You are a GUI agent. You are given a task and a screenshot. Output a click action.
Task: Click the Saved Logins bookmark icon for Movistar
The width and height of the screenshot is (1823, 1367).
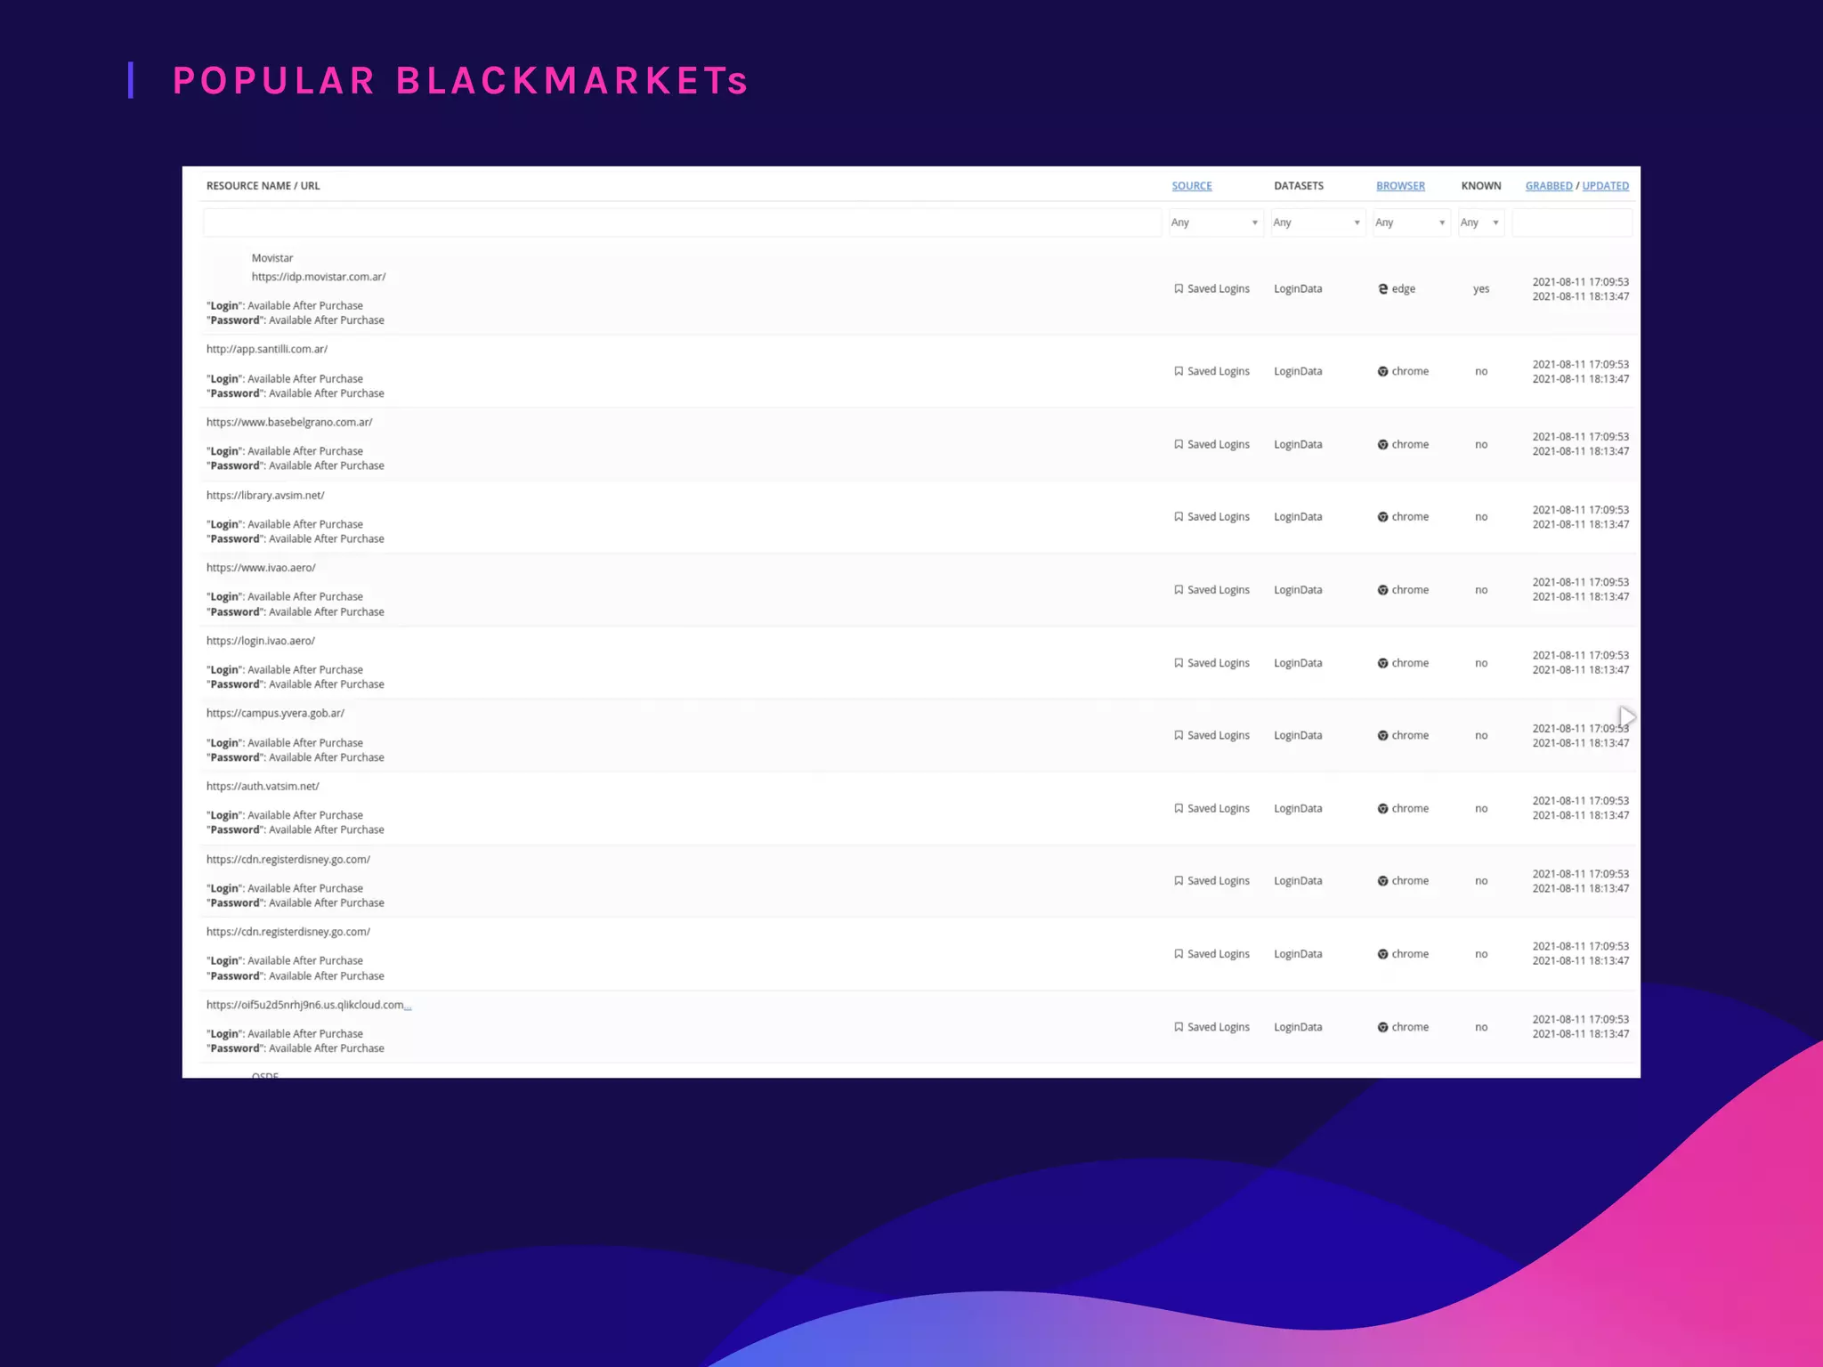coord(1179,288)
